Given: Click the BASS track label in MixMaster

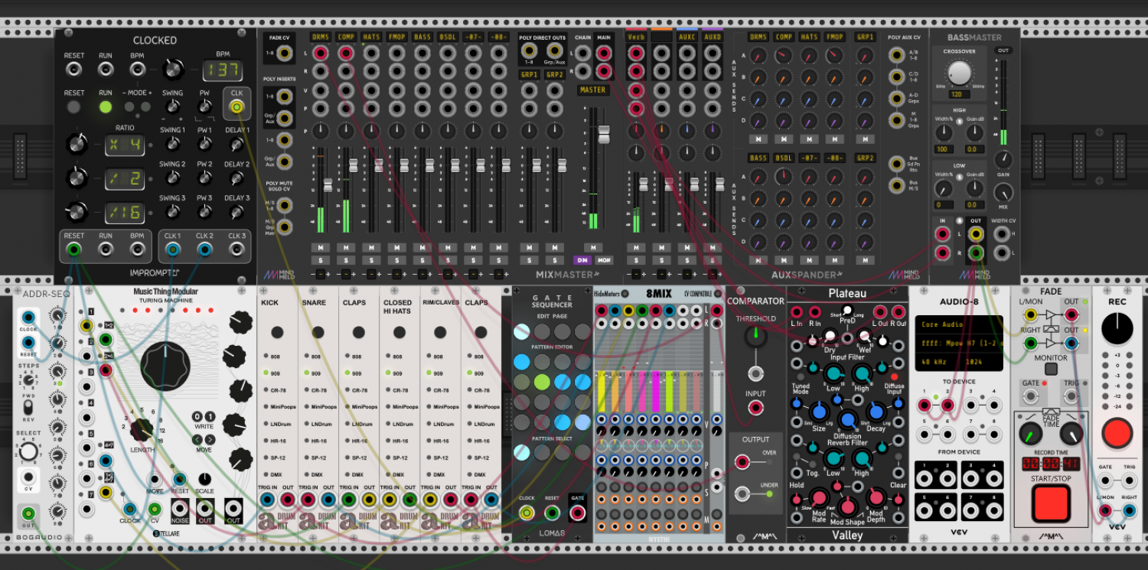Looking at the screenshot, I should click(x=422, y=37).
